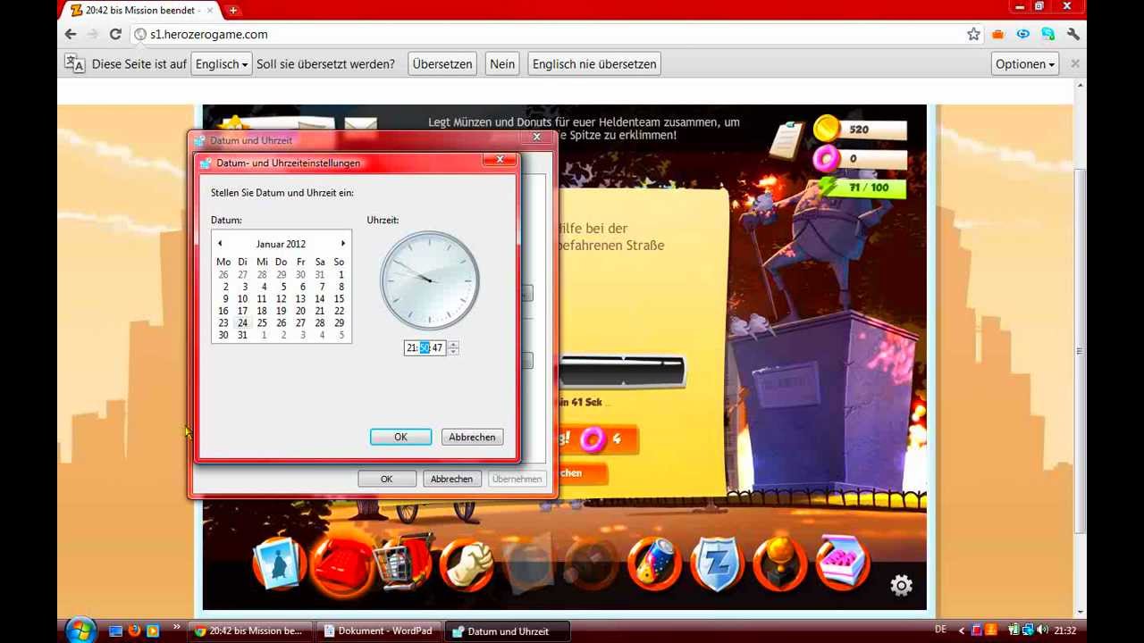Bookmark page with the star icon

pos(973,34)
